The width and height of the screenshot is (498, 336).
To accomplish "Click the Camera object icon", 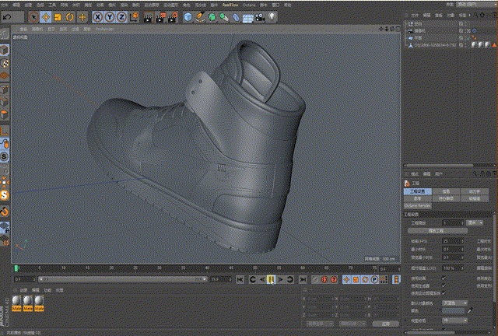I will 260,17.
